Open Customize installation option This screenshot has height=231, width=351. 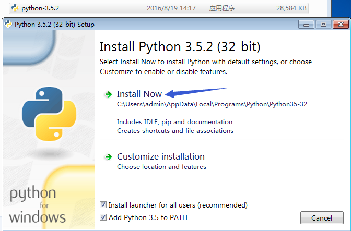[x=161, y=156]
